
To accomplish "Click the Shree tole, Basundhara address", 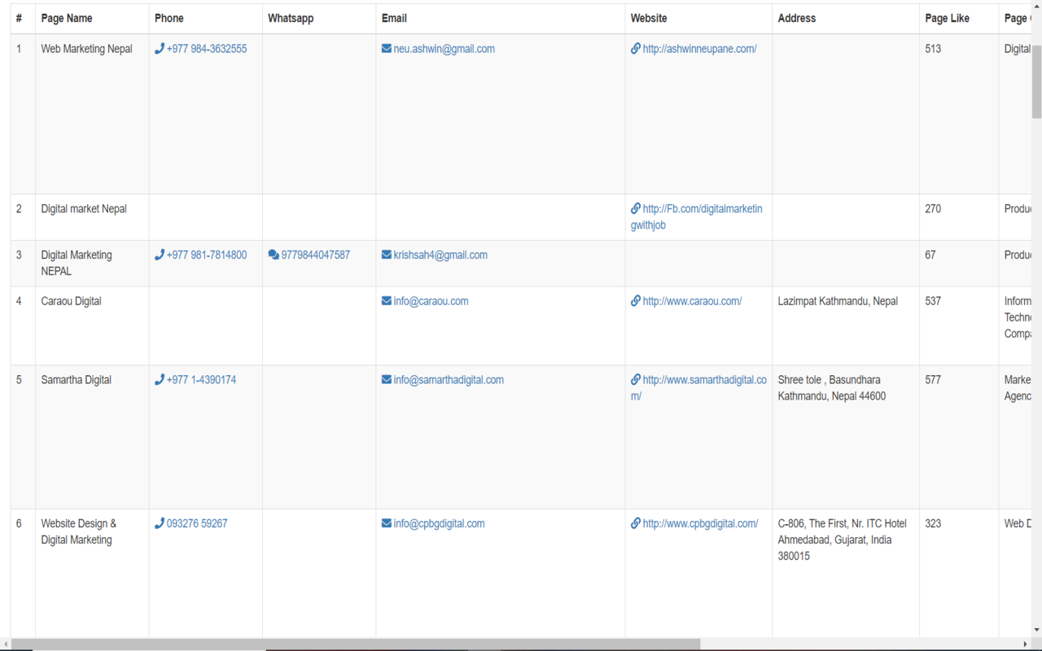I will coord(832,387).
